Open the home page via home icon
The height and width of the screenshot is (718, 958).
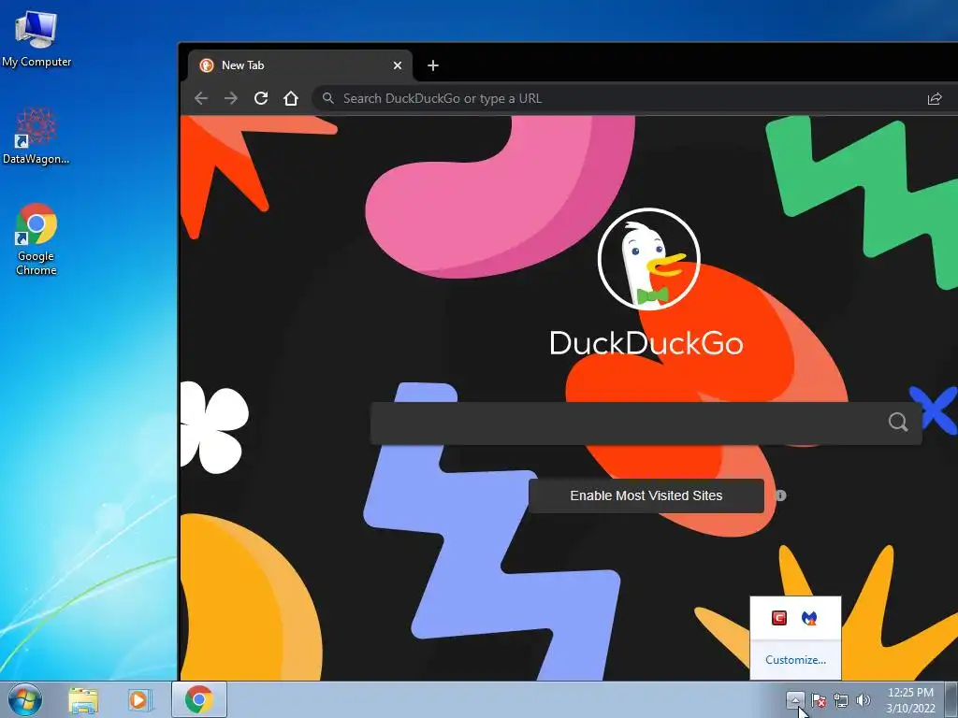pos(291,98)
